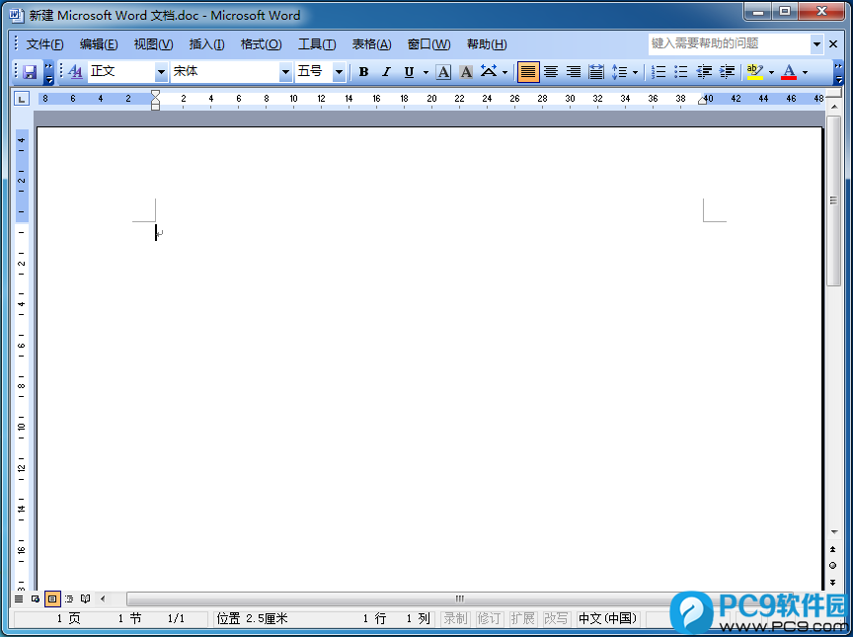Toggle Bold formatting
This screenshot has width=853, height=637.
(x=364, y=72)
